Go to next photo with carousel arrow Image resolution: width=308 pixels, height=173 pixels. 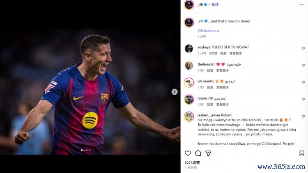(175, 92)
